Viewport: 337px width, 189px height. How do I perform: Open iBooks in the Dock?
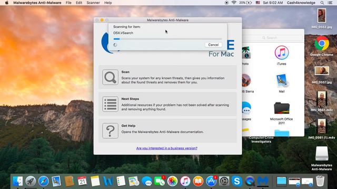(x=198, y=181)
